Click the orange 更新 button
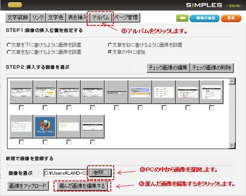This screenshot has width=246, height=196. click(231, 18)
